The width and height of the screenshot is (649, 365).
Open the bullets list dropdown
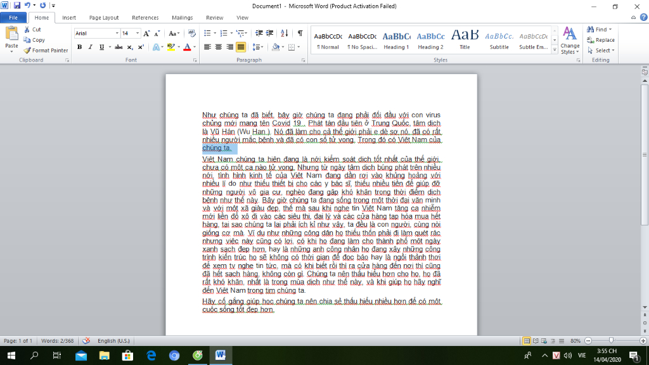(215, 33)
